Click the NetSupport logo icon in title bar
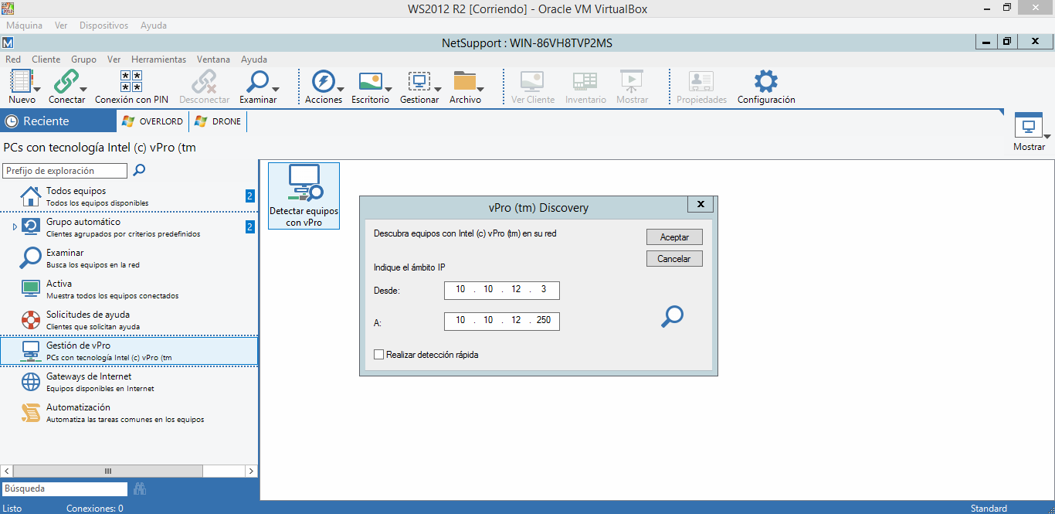The width and height of the screenshot is (1055, 514). click(x=8, y=43)
